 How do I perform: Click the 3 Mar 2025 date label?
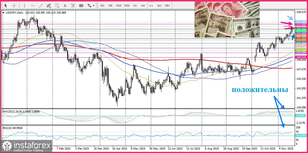click(83, 148)
